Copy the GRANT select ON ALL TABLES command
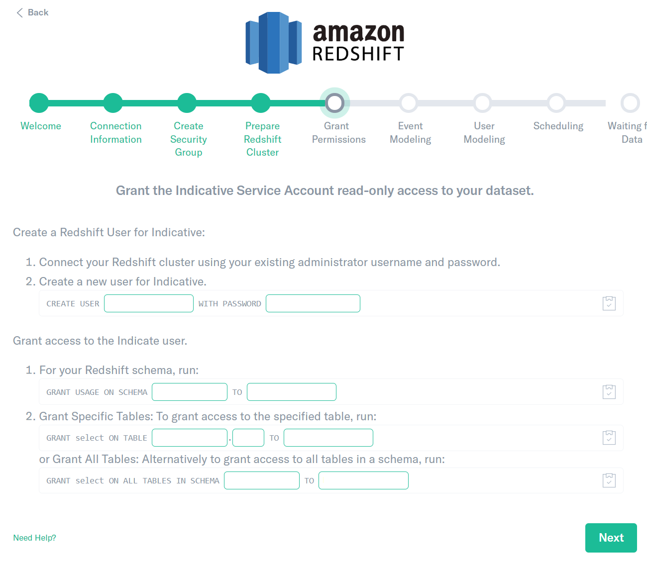Screen dimensions: 647x564 [609, 480]
